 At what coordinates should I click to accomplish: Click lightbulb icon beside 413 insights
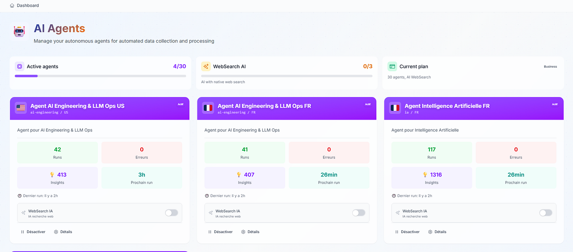(51, 175)
